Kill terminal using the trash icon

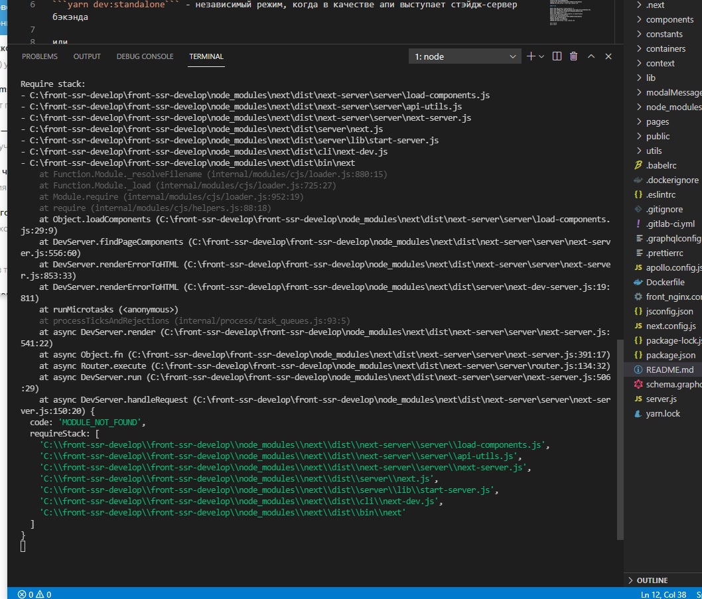574,57
